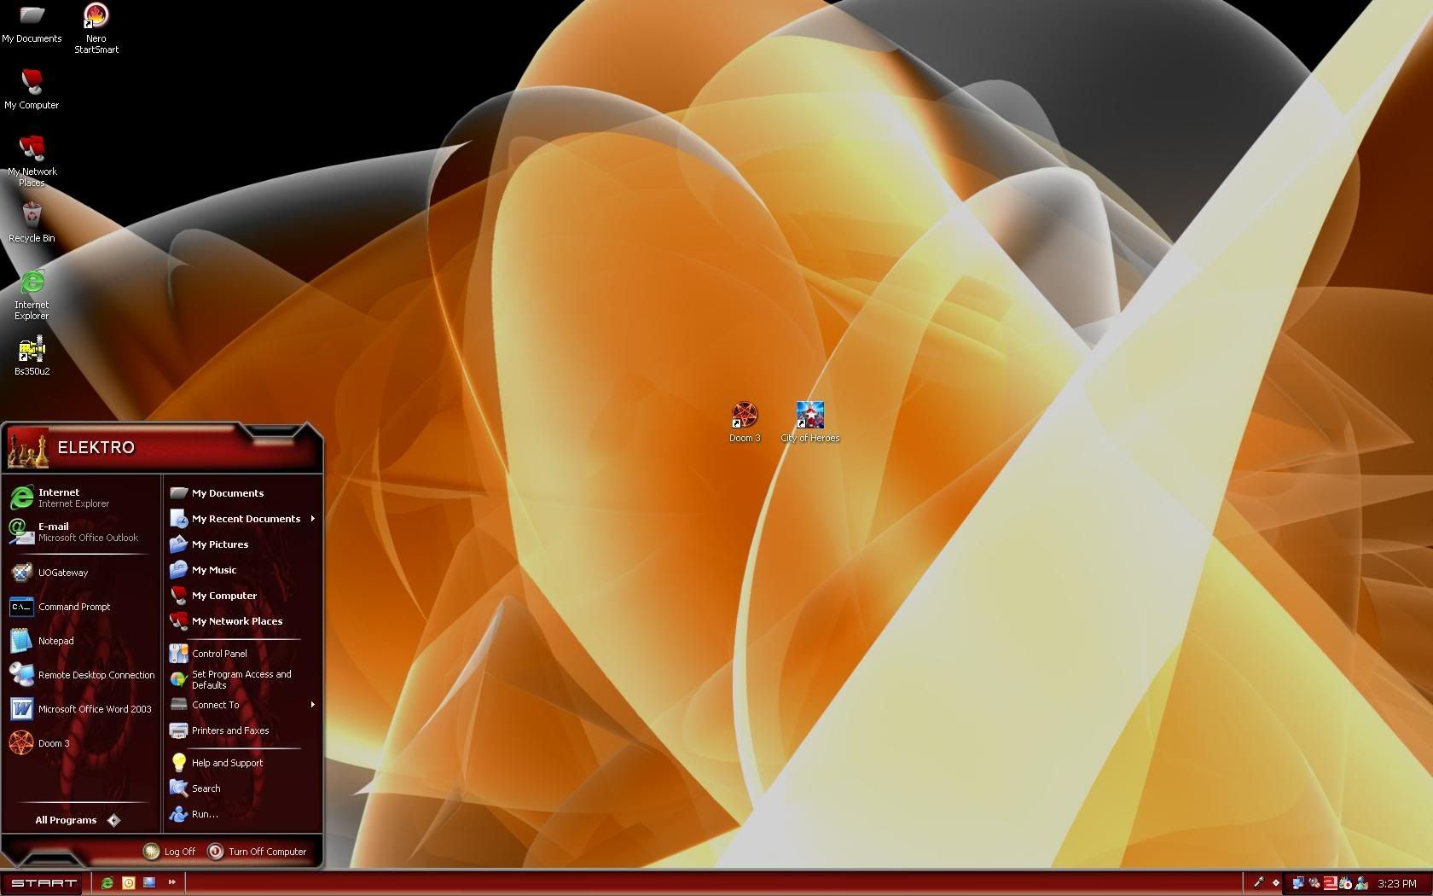Viewport: 1433px width, 896px height.
Task: Click the network computers tray icon
Action: pyautogui.click(x=1298, y=883)
